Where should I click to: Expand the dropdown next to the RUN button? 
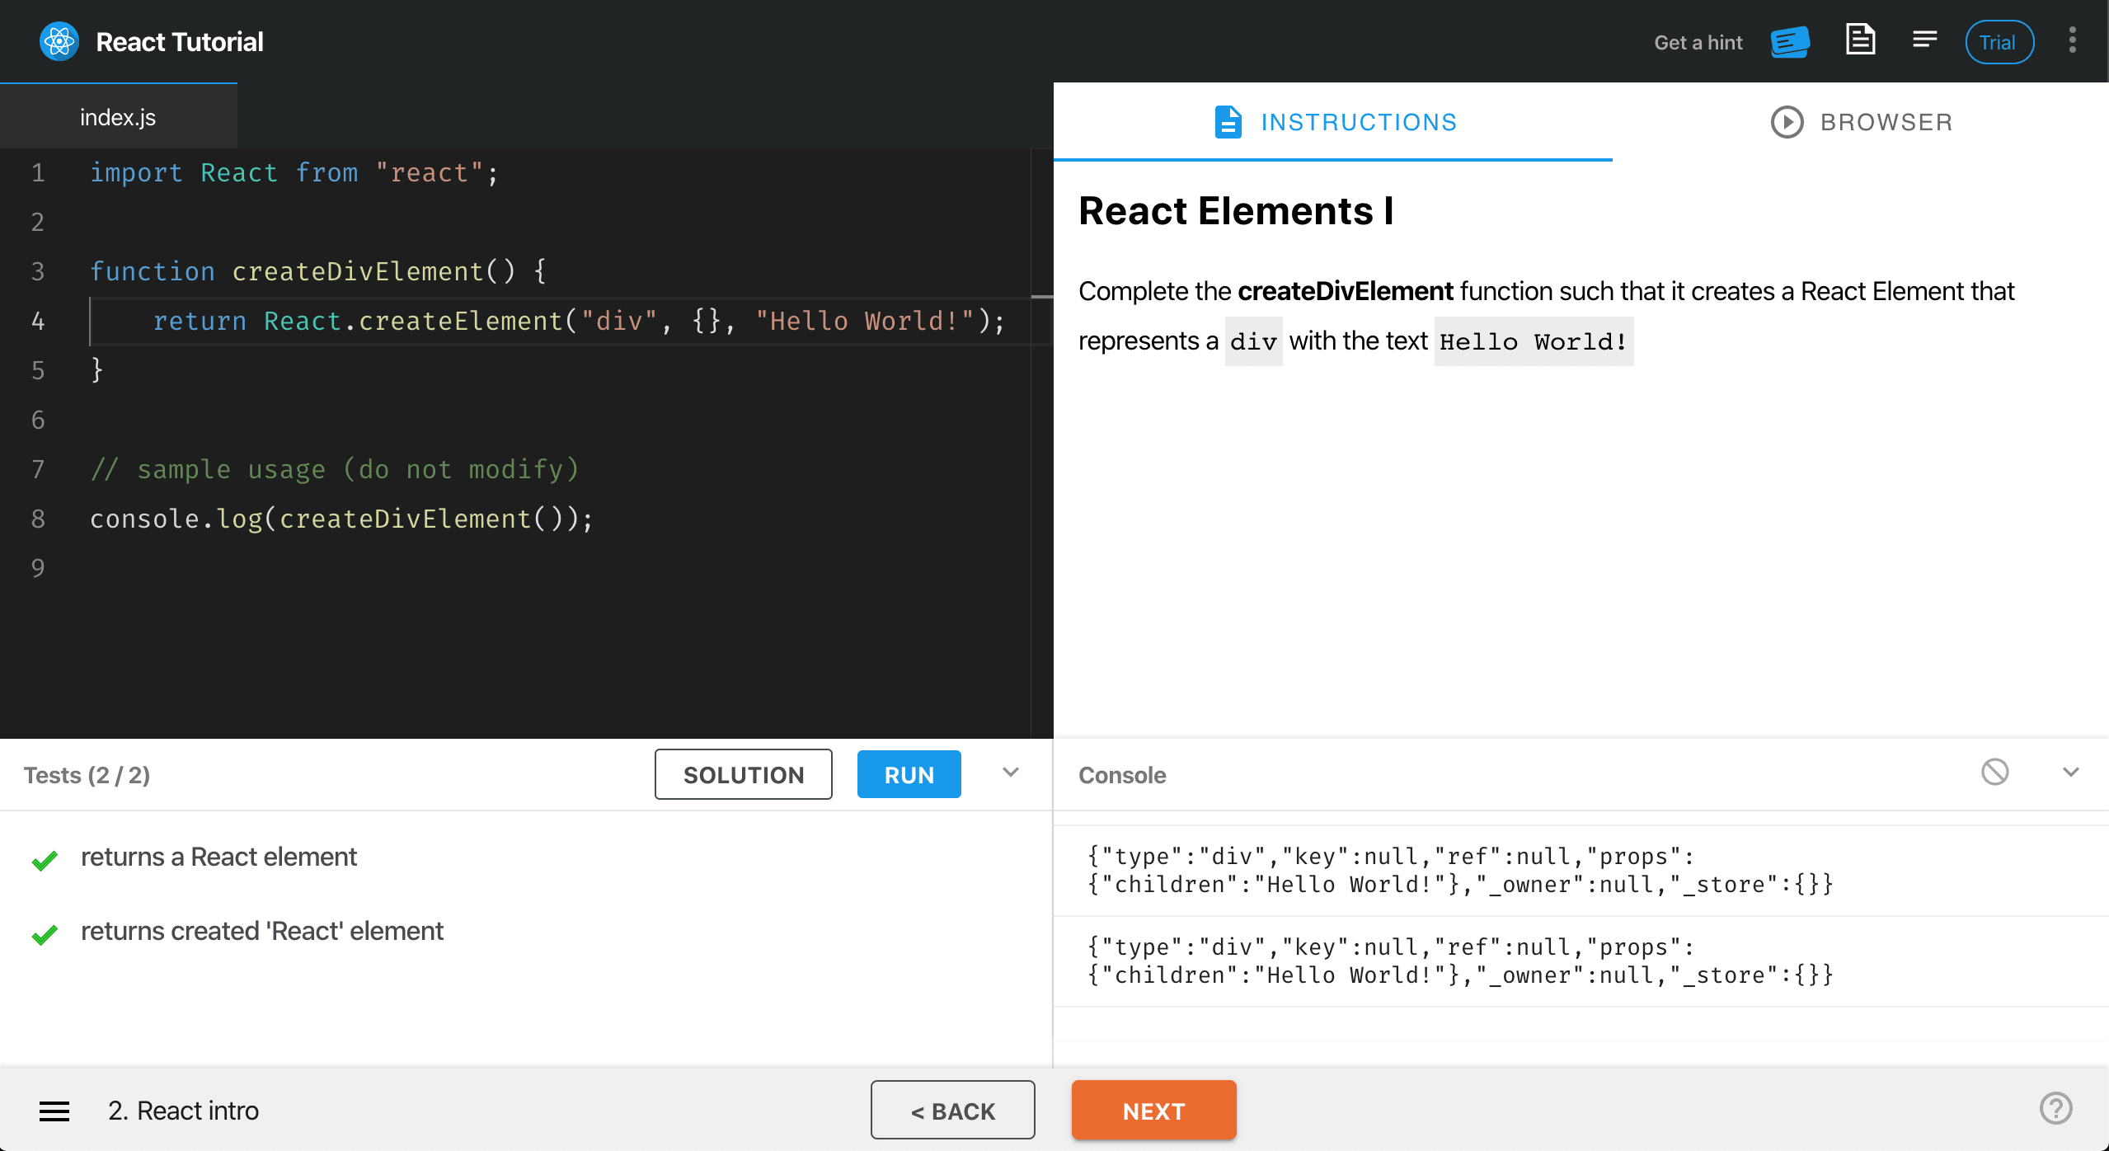tap(1009, 773)
